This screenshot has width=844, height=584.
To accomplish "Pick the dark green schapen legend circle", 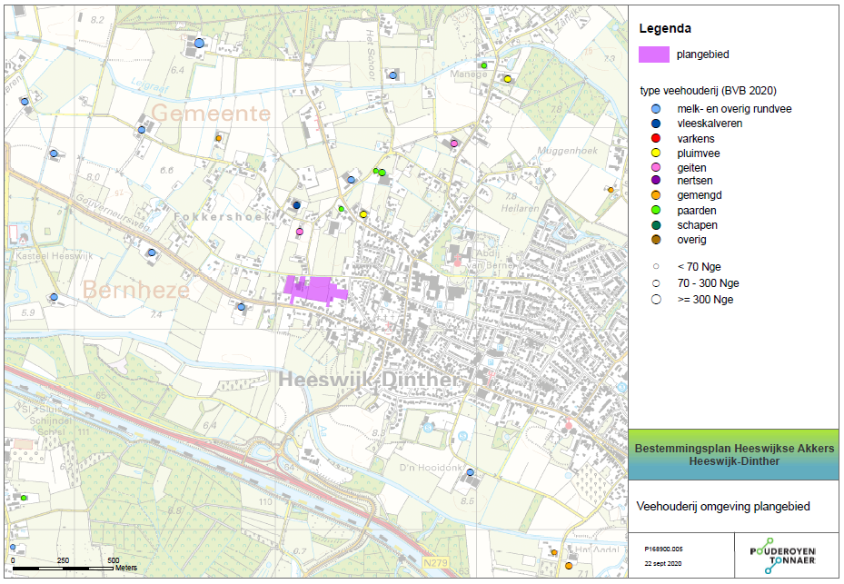I will 656,225.
